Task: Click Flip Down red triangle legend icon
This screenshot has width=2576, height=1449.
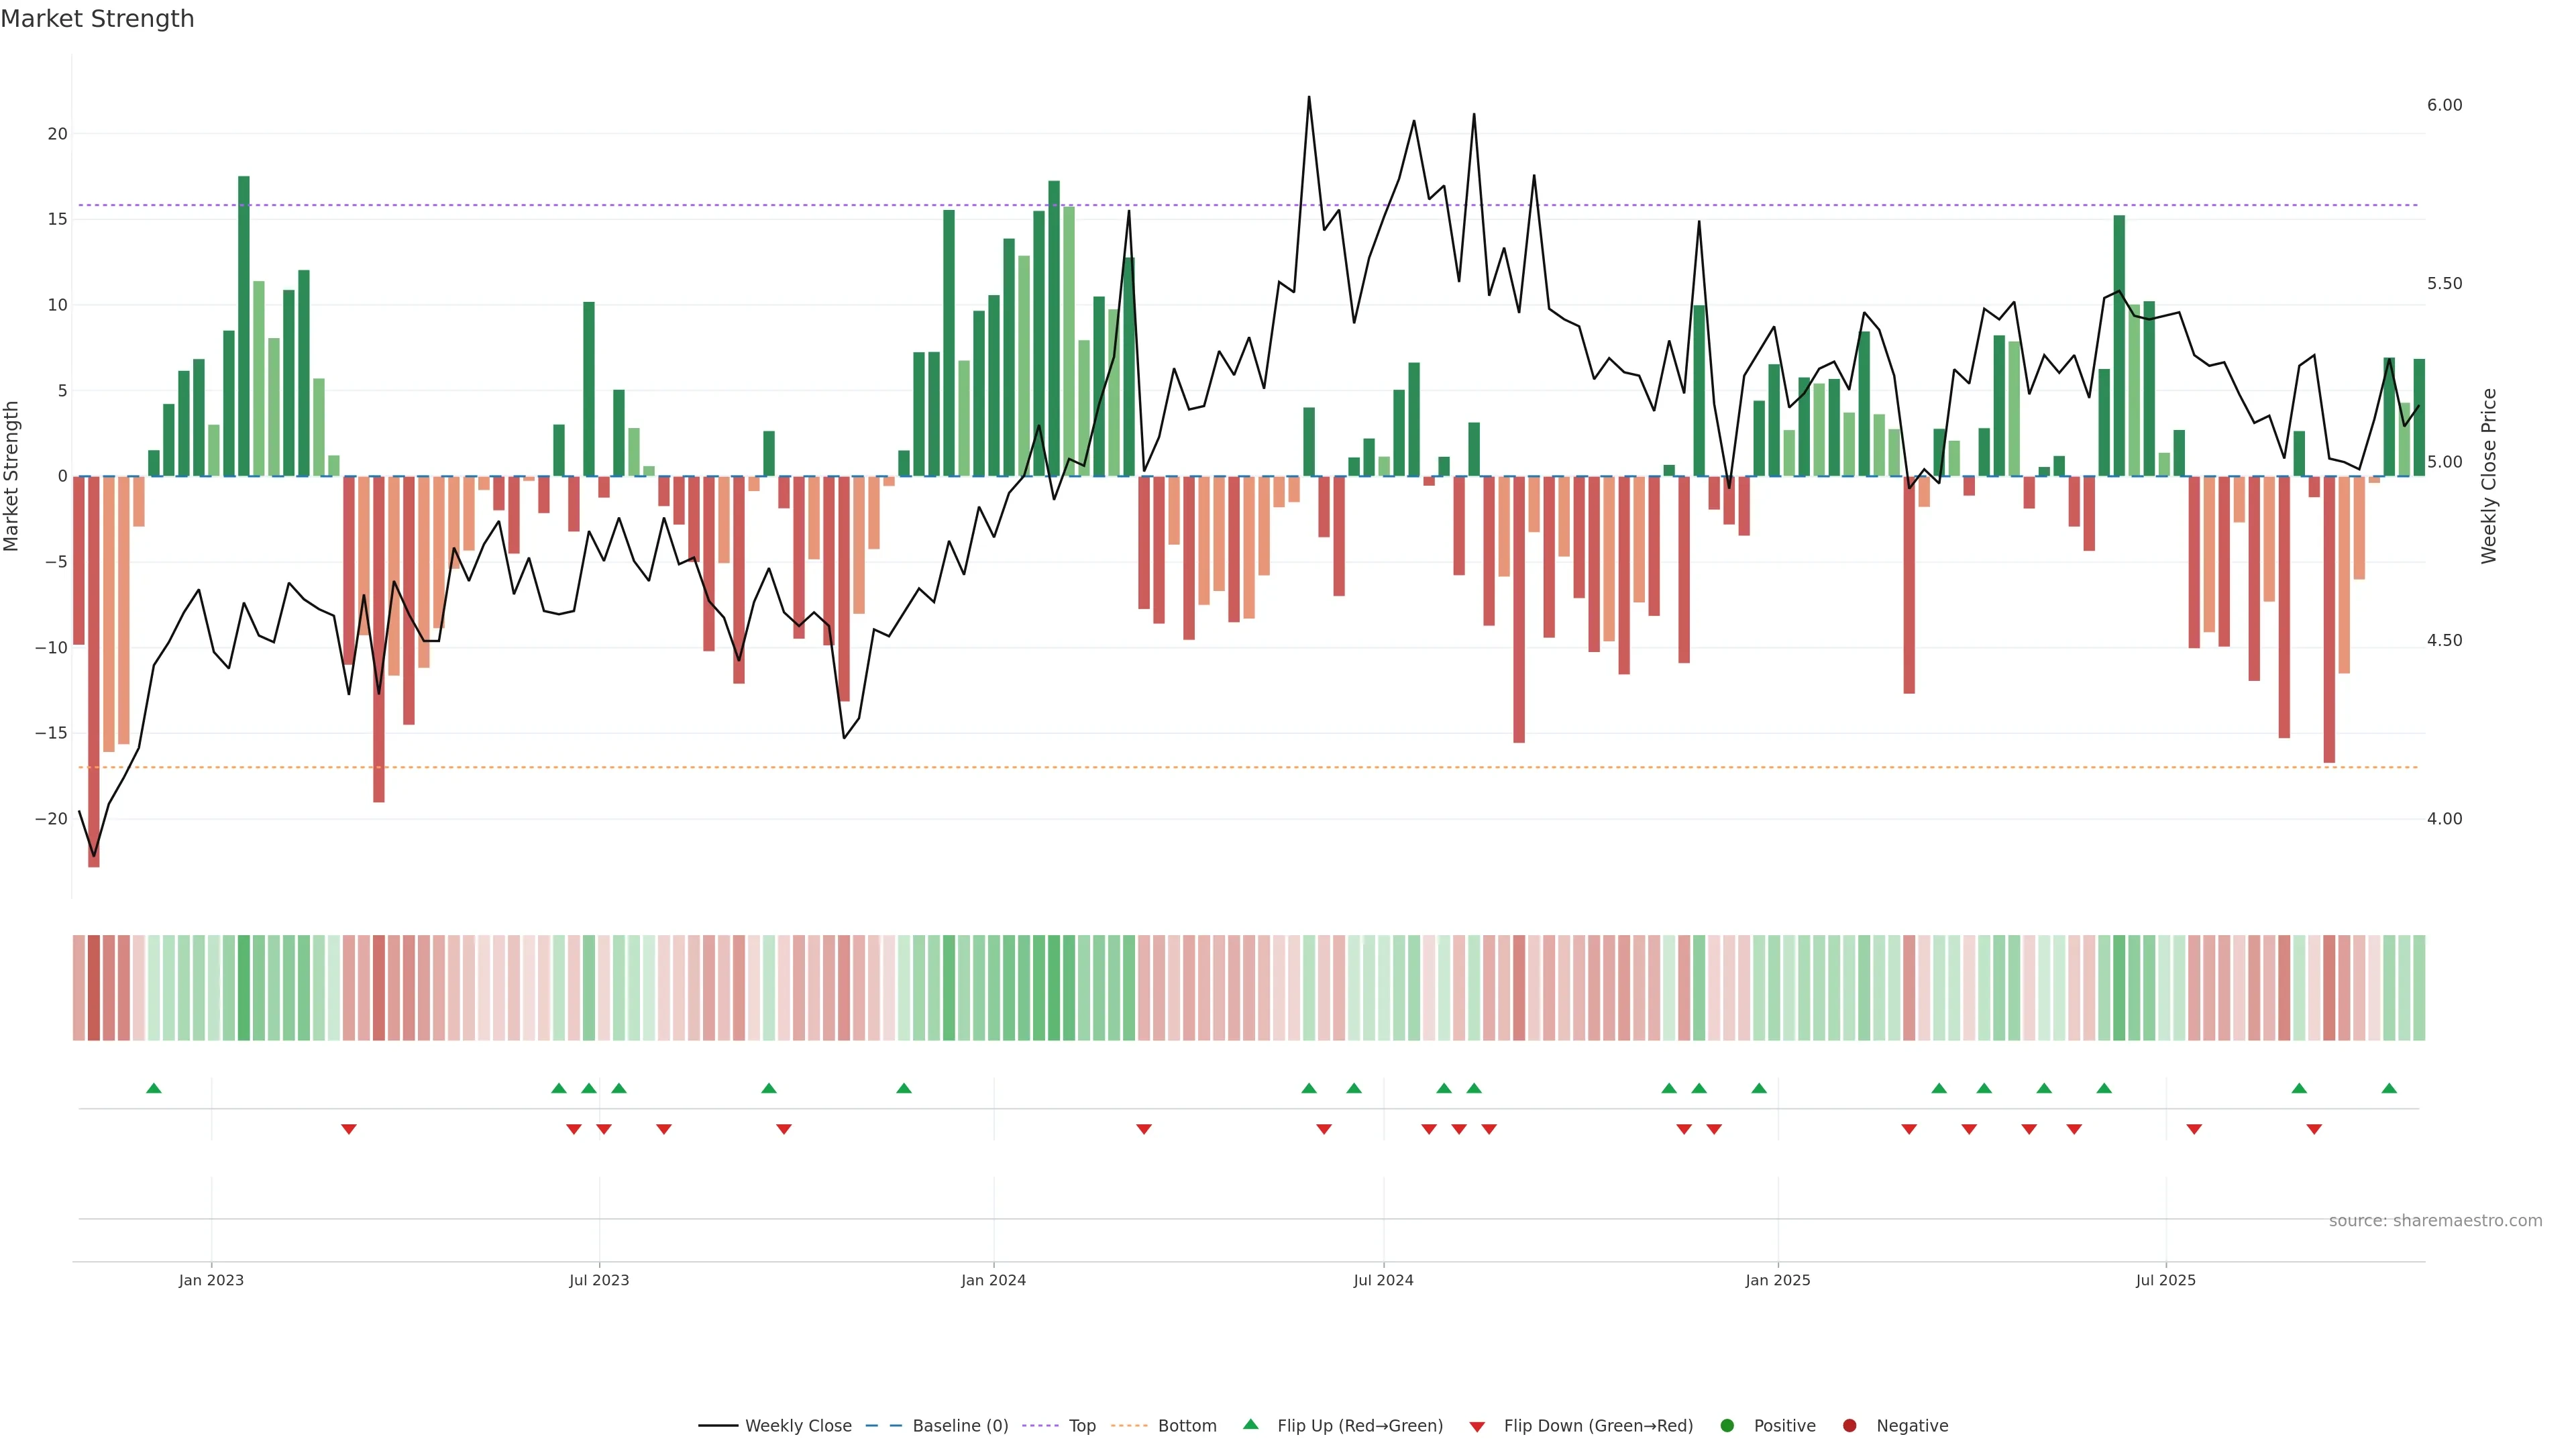Action: pyautogui.click(x=1477, y=1427)
